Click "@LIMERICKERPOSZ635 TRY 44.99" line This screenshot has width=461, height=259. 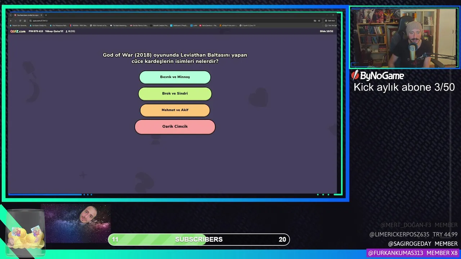coord(413,234)
